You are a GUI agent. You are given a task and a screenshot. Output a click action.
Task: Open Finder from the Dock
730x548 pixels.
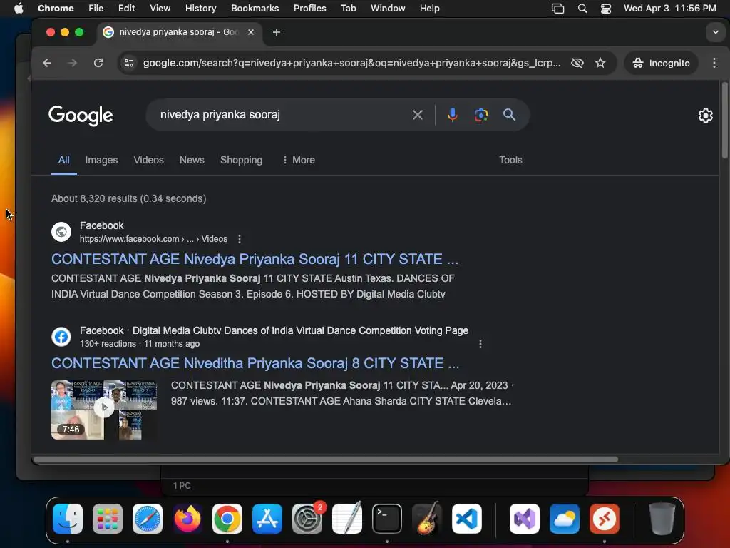tap(68, 519)
